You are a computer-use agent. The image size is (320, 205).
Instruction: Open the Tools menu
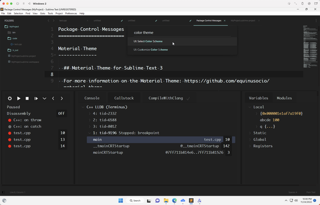point(50,13)
